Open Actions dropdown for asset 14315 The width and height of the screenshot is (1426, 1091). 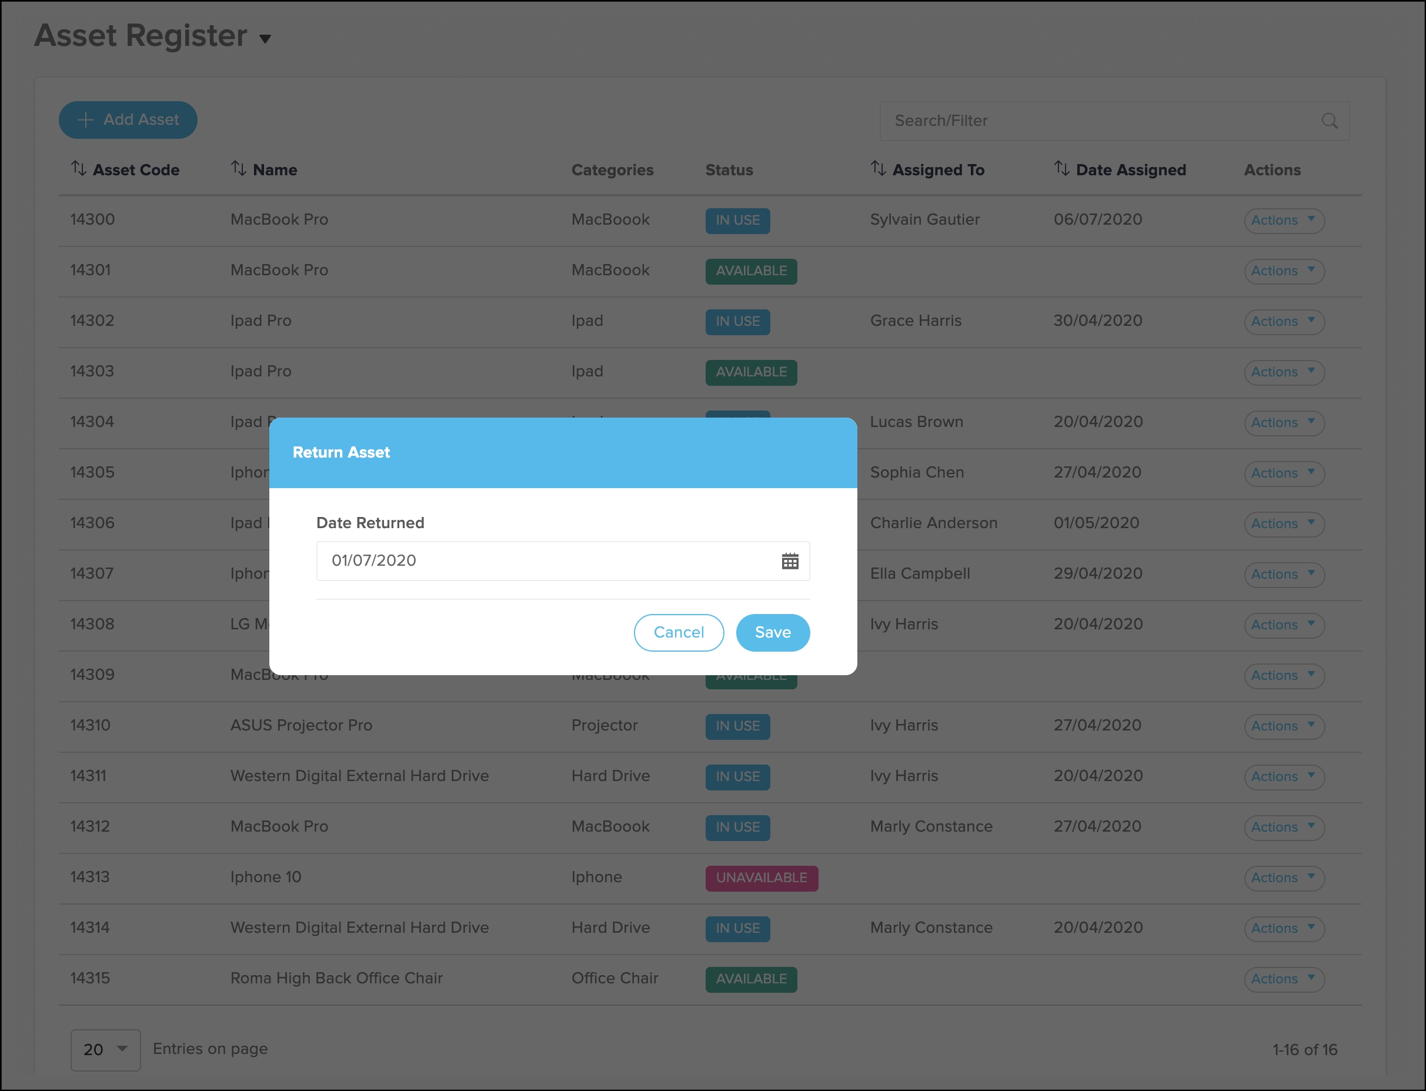coord(1284,979)
